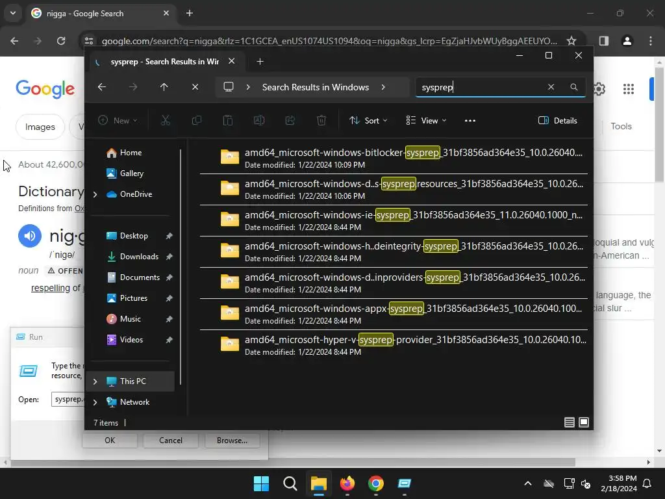Open Windows Start menu
Image resolution: width=665 pixels, height=499 pixels.
pyautogui.click(x=261, y=483)
